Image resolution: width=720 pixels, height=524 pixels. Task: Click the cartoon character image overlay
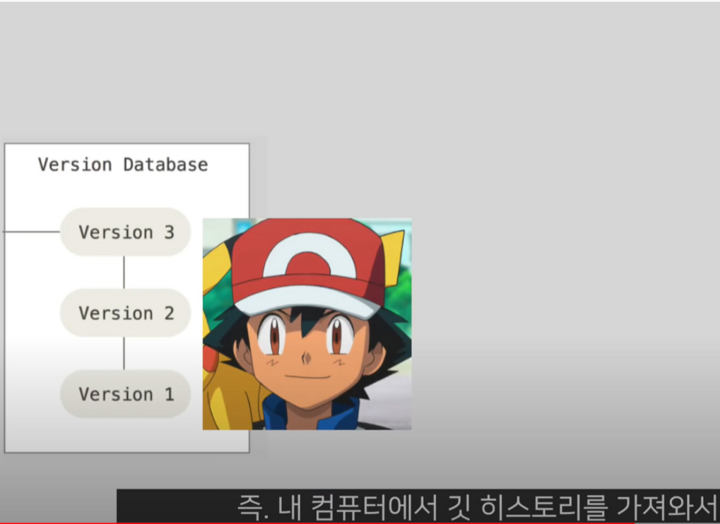[307, 324]
